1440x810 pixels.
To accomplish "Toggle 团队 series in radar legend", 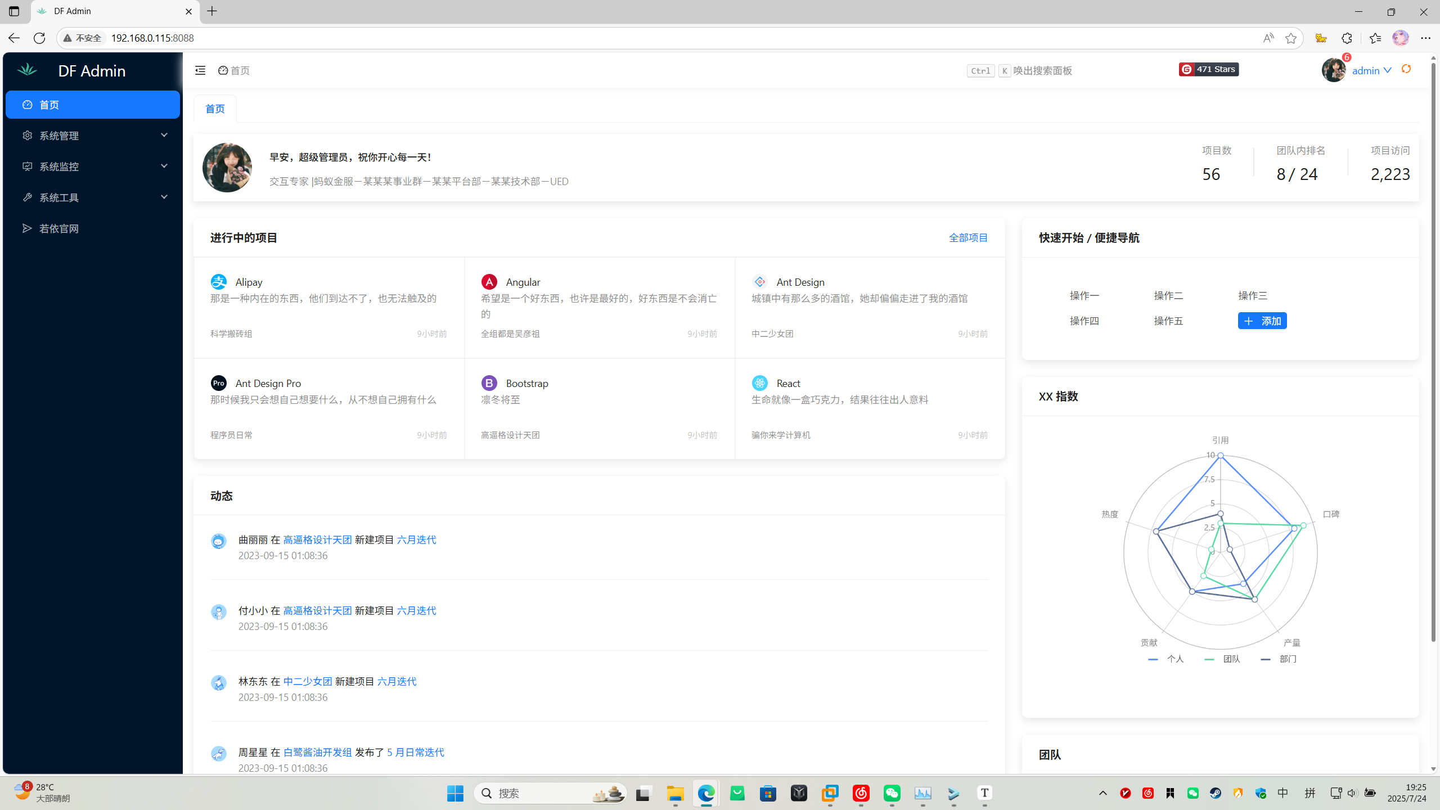I will coord(1222,659).
